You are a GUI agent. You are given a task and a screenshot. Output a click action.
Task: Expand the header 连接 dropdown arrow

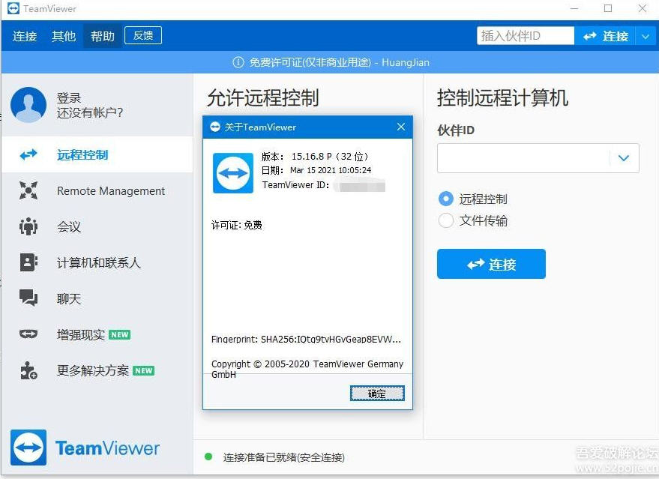pyautogui.click(x=646, y=37)
